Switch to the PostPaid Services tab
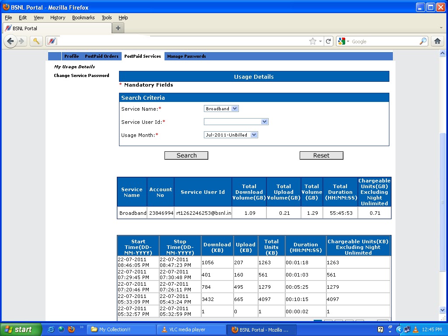Image resolution: width=448 pixels, height=336 pixels. [x=143, y=56]
